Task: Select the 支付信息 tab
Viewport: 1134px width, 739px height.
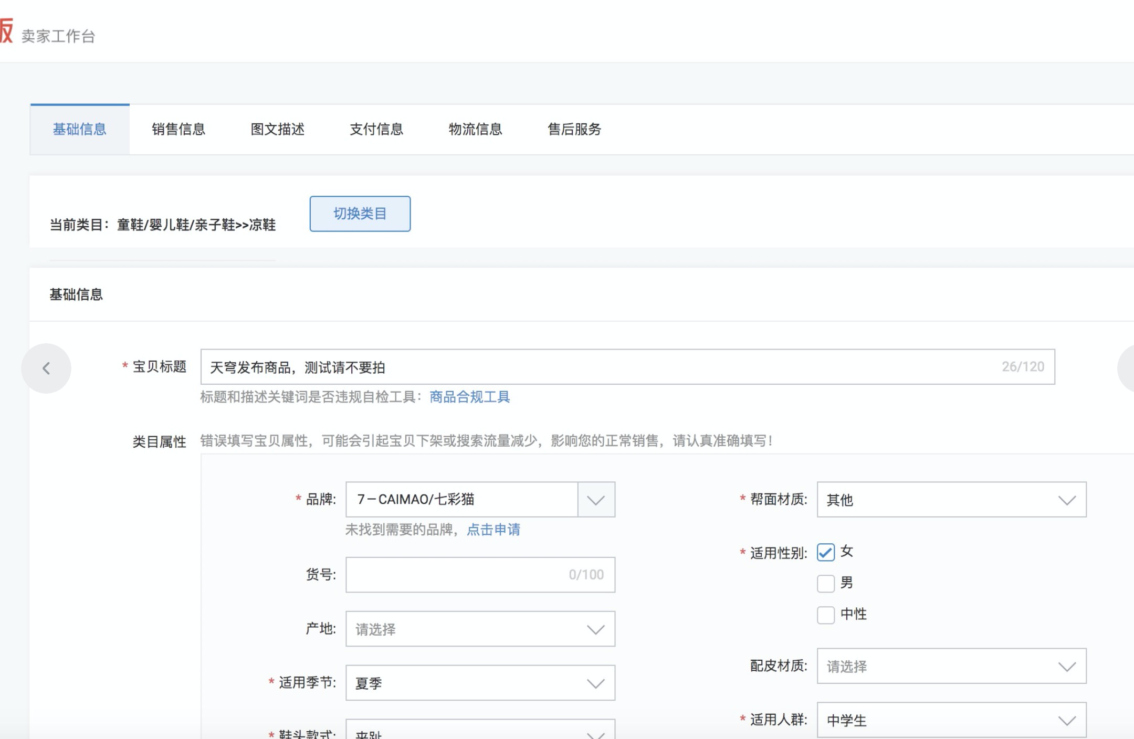Action: pyautogui.click(x=376, y=129)
